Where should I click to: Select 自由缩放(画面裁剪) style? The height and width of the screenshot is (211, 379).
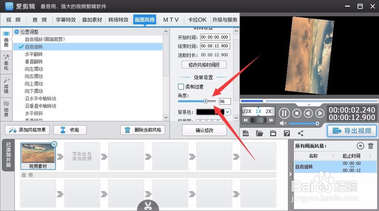coord(45,39)
